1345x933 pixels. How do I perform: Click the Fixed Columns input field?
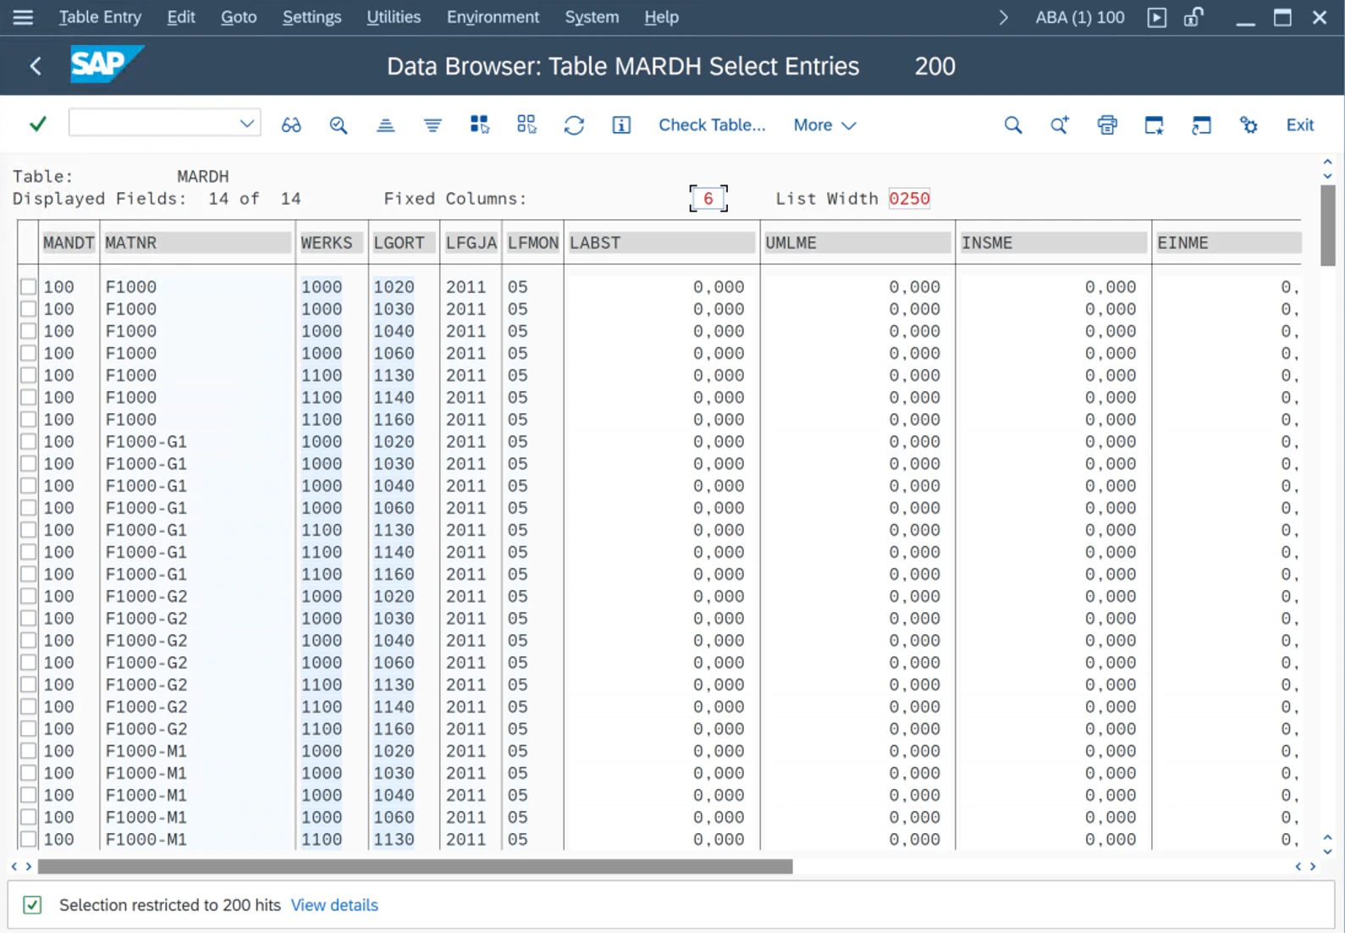[708, 198]
